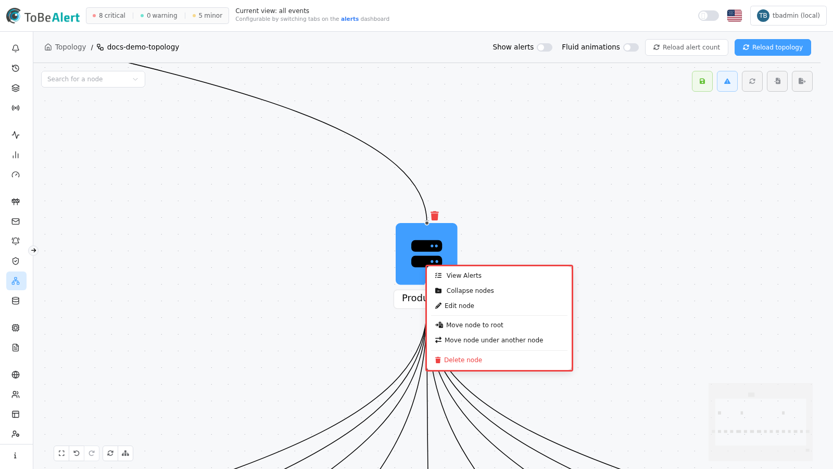
Task: Click the blue warning triangle button
Action: [x=727, y=81]
